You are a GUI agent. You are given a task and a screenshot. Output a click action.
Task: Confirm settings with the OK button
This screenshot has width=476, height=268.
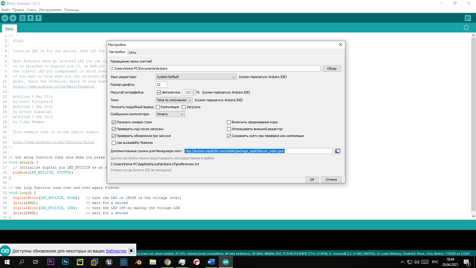312,180
